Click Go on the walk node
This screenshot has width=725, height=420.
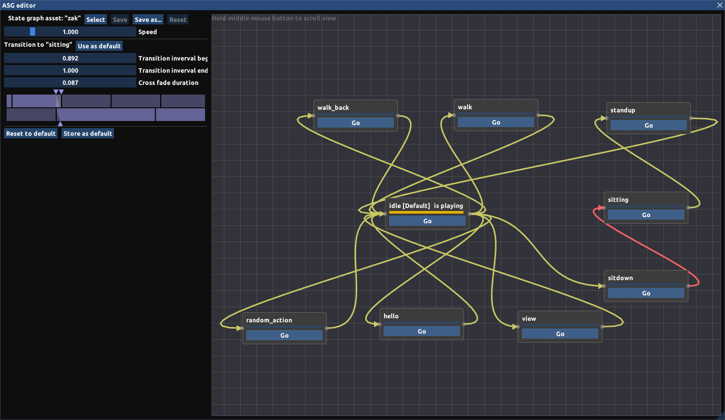click(496, 122)
